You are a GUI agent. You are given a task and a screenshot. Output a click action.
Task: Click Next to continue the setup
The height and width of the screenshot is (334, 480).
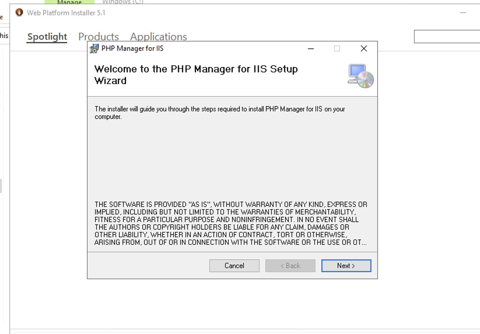click(346, 266)
